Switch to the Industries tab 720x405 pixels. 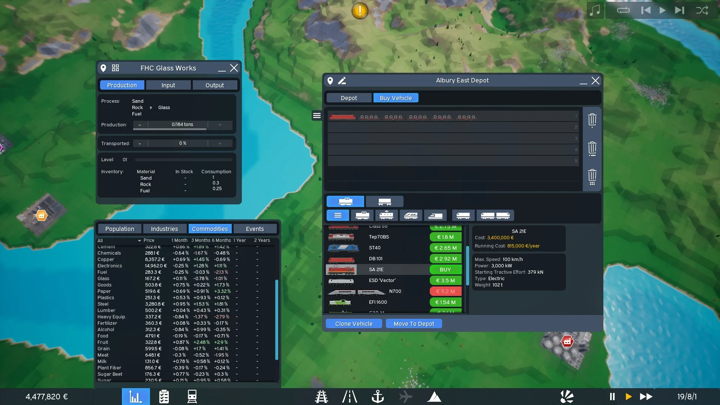[164, 229]
